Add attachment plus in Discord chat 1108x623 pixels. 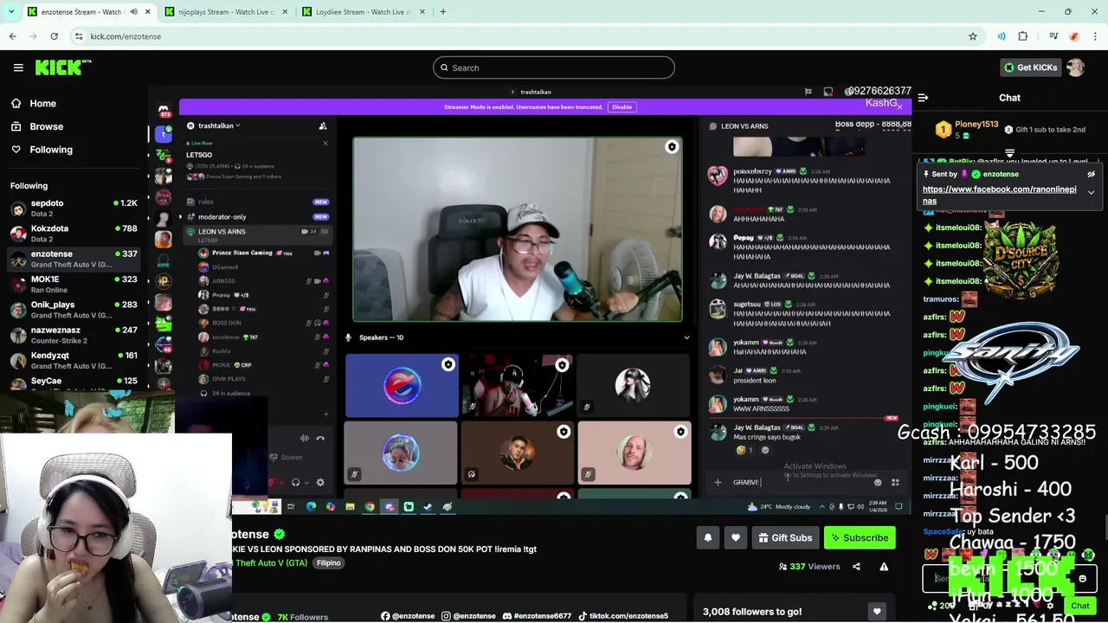coord(718,482)
